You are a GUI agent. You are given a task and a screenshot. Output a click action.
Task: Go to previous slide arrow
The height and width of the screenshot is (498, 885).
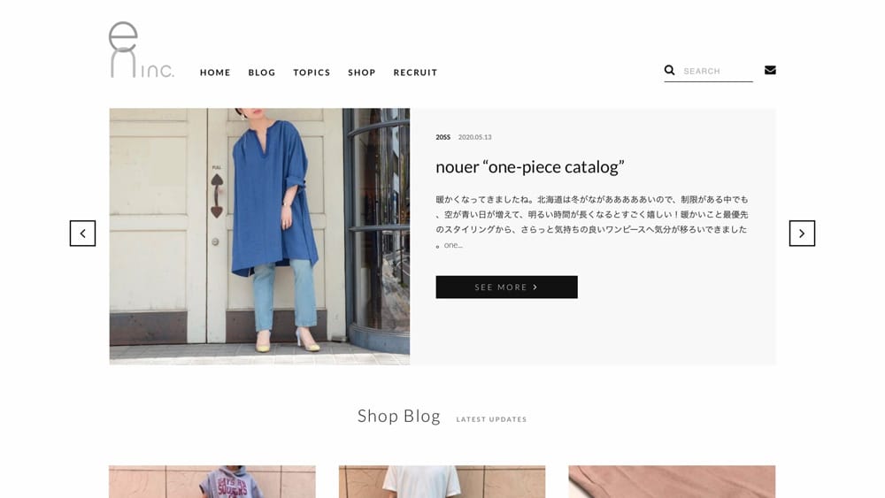pos(82,234)
